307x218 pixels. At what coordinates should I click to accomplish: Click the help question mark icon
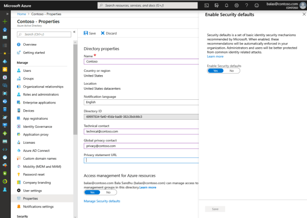coord(246,5)
